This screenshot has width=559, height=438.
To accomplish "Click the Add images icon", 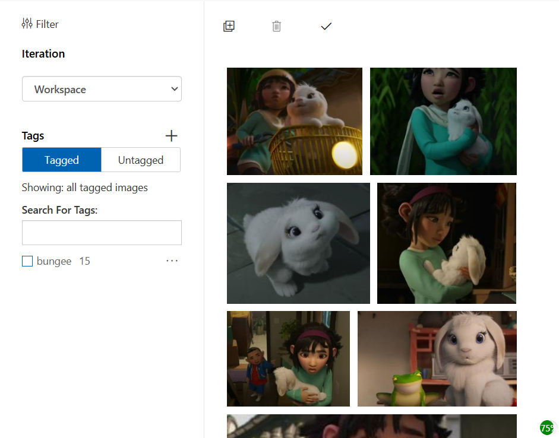I will click(x=229, y=26).
